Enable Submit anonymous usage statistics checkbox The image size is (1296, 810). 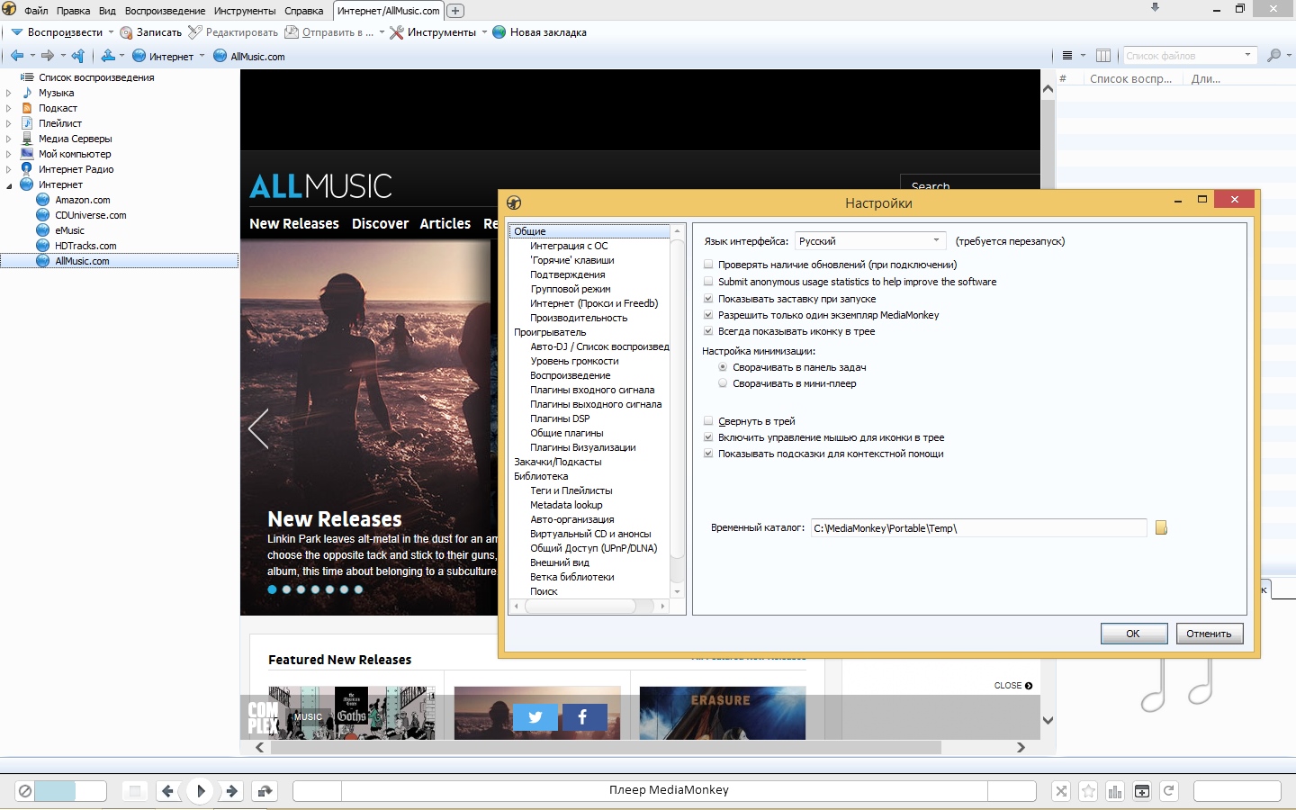coord(708,282)
